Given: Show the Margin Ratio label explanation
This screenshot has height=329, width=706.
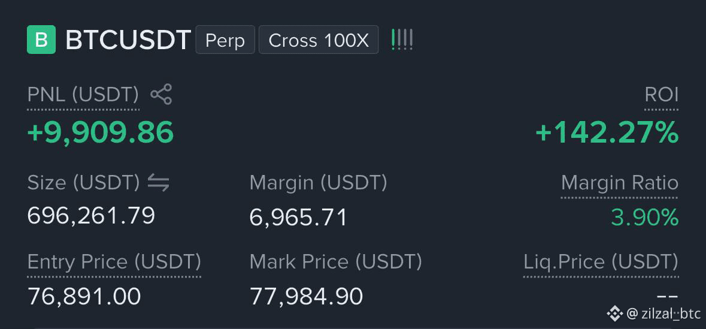Looking at the screenshot, I should 620,183.
